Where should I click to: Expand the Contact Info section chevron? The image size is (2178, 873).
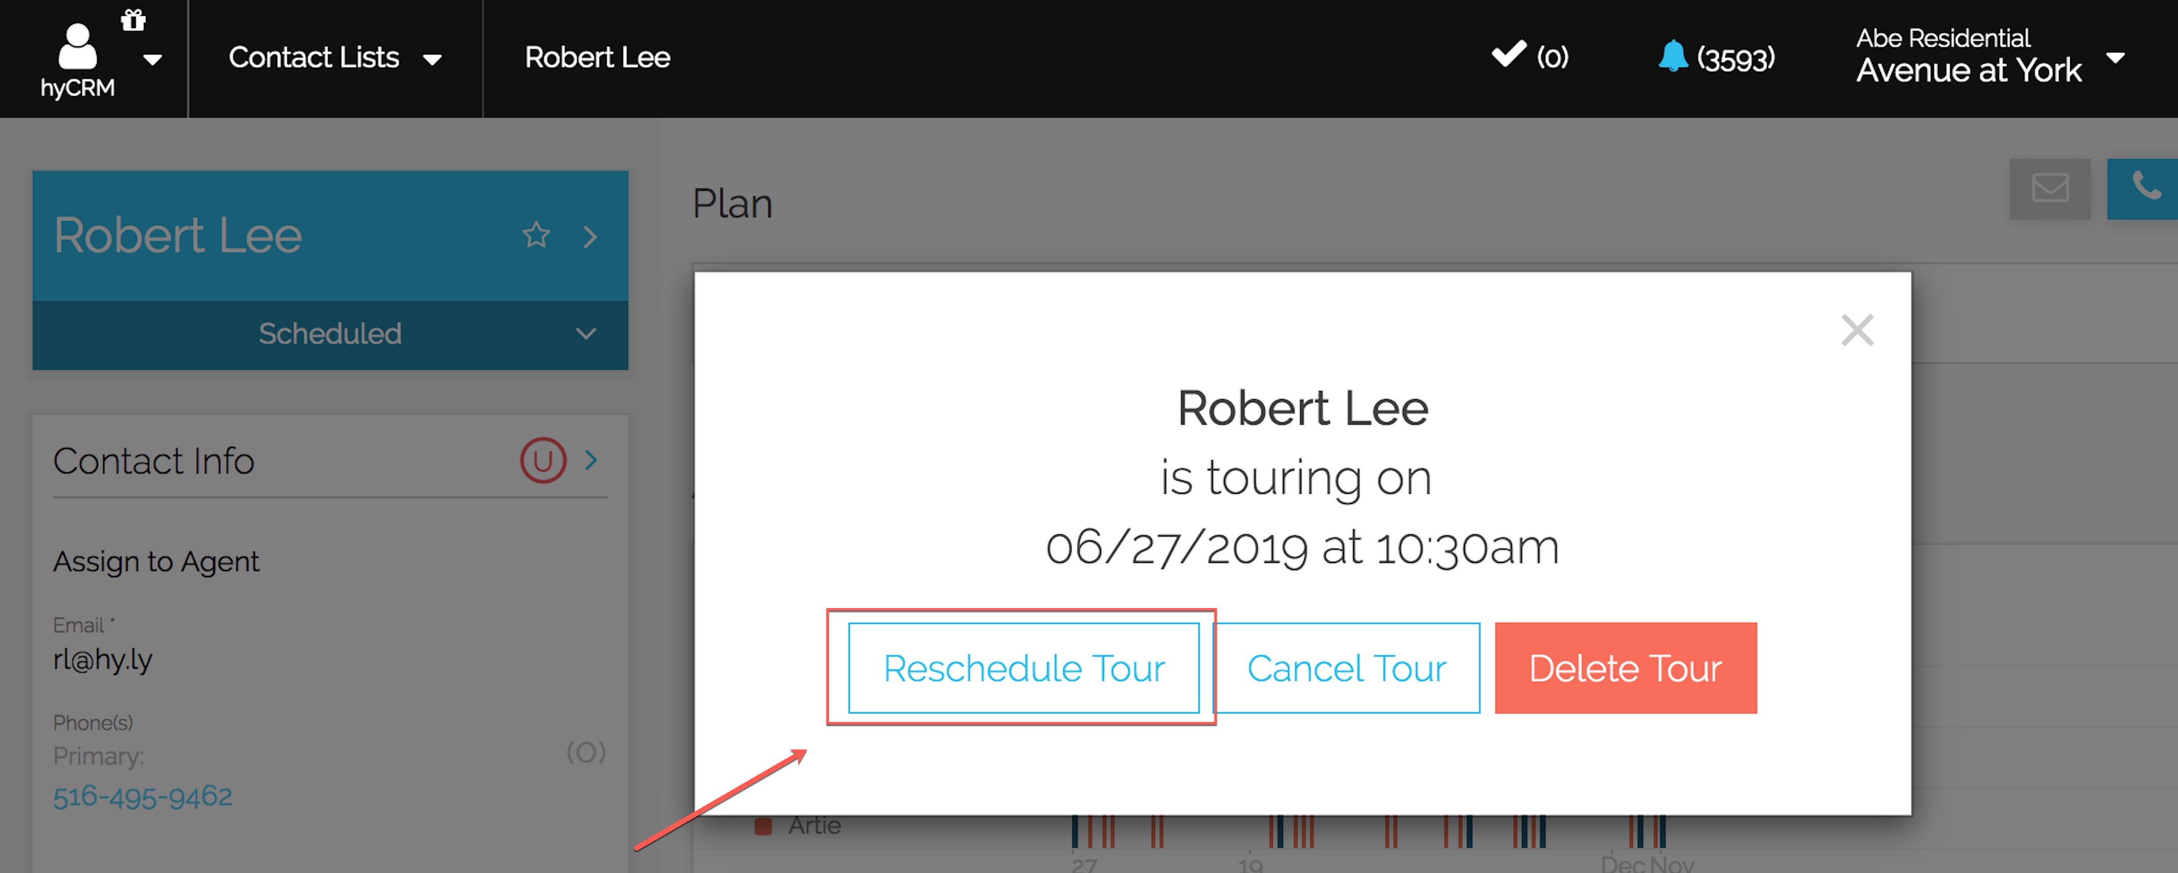592,461
